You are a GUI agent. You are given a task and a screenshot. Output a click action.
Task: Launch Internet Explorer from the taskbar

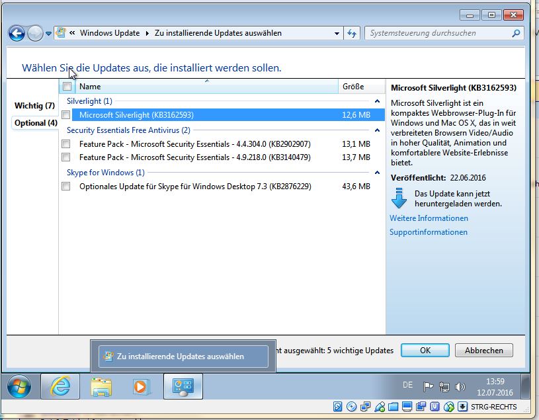60,386
